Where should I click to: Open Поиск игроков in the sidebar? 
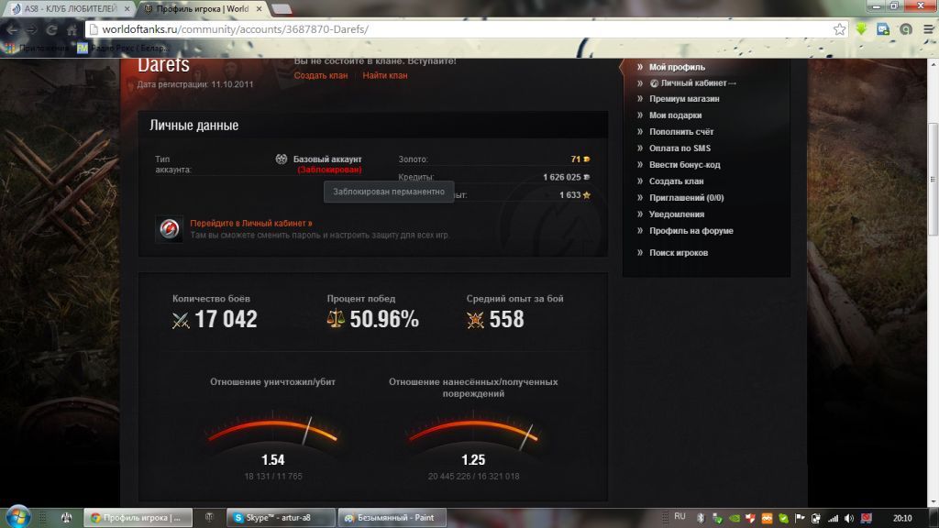679,253
